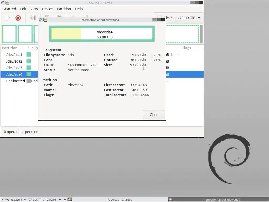The image size is (269, 202).
Task: Click the Used value '15.87 GiB'
Action: coord(138,55)
